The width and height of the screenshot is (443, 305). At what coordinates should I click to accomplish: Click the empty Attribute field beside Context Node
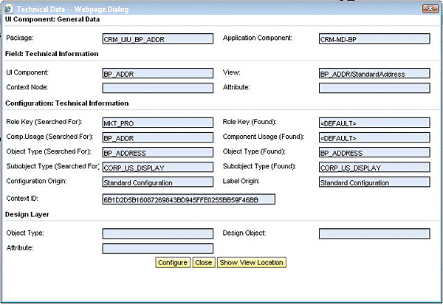(374, 88)
